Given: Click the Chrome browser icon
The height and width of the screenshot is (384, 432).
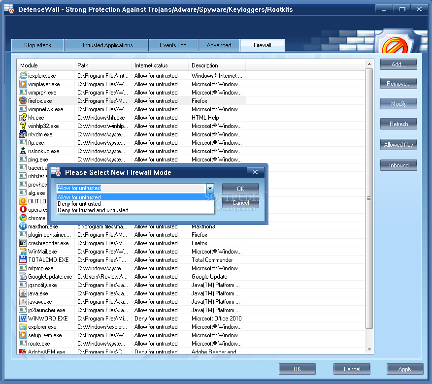Looking at the screenshot, I should [x=23, y=218].
